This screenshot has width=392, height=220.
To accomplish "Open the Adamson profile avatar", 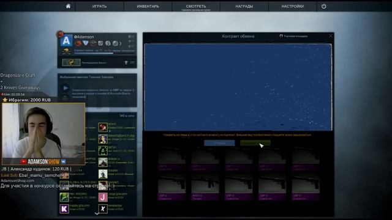I will [66, 41].
